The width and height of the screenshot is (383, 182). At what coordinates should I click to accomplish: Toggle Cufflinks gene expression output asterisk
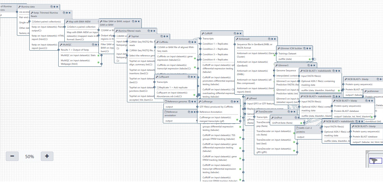[195, 58]
